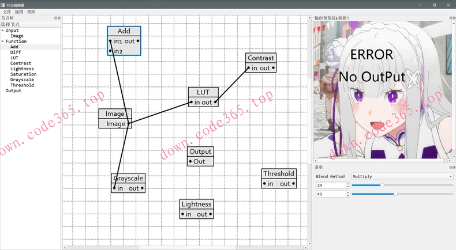This screenshot has width=456, height=250.
Task: Open the 视图 menu
Action: coord(19,12)
